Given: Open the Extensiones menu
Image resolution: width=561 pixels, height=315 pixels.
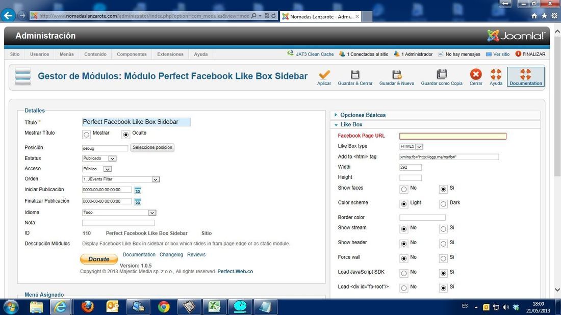Looking at the screenshot, I should (170, 54).
